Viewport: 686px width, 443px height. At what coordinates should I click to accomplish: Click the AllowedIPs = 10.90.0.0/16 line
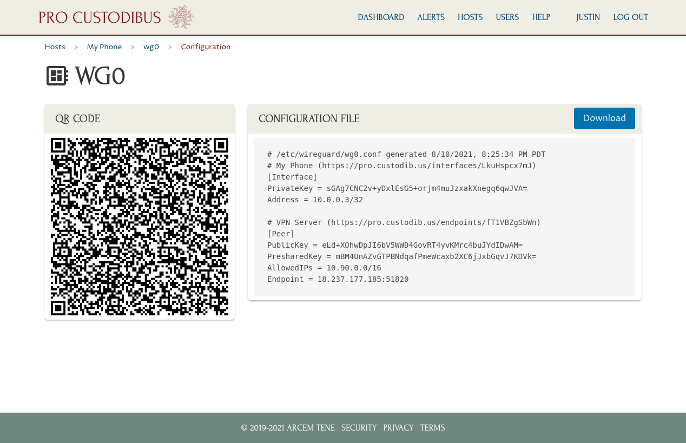(x=324, y=268)
